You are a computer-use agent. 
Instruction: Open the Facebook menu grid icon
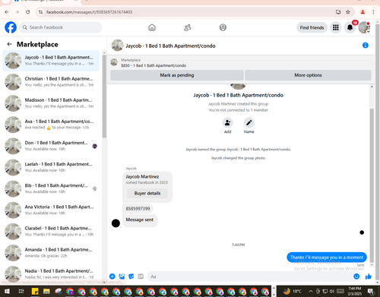click(336, 27)
